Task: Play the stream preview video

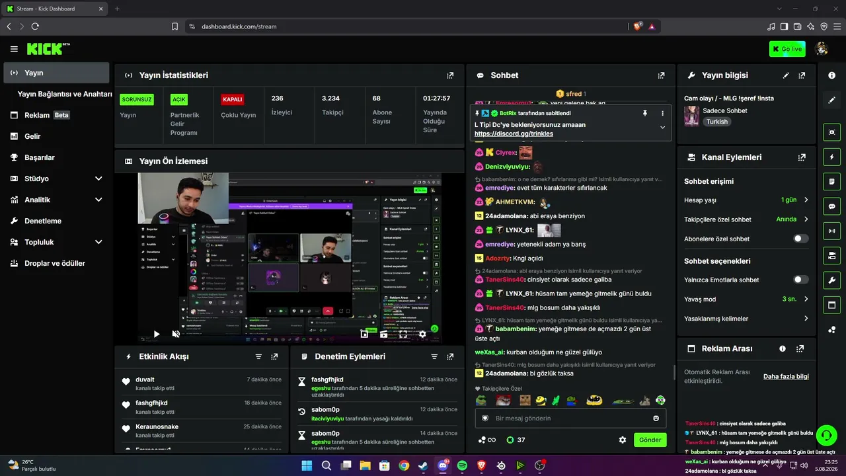Action: click(157, 335)
